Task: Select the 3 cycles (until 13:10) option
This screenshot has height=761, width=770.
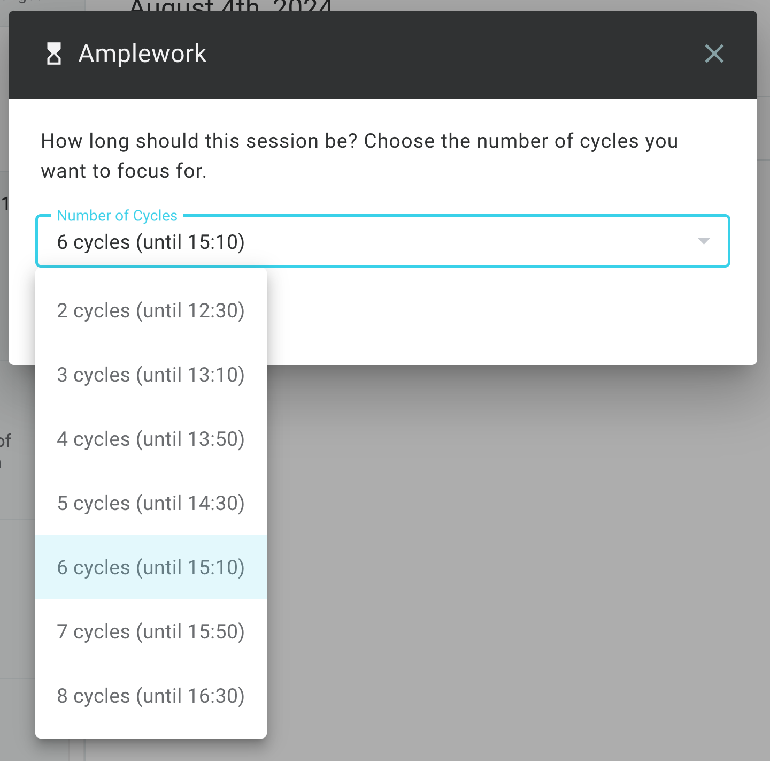Action: pos(151,375)
